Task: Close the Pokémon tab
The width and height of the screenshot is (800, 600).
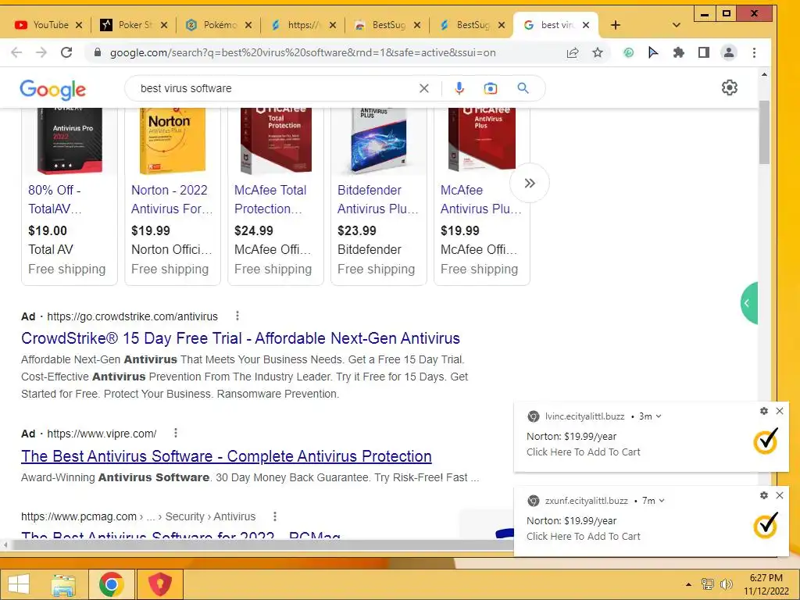Action: [x=248, y=25]
